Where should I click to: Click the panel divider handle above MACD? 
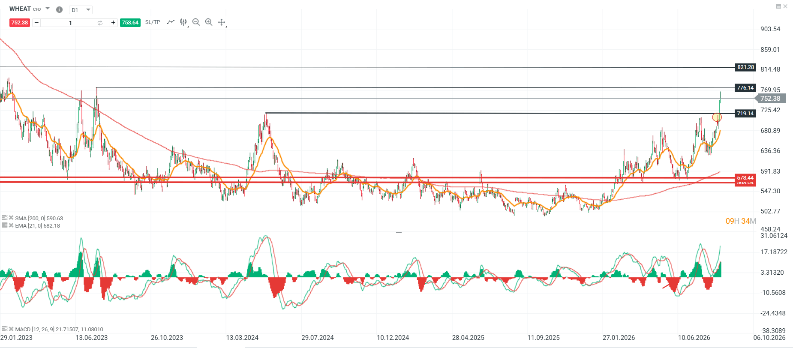(x=399, y=232)
